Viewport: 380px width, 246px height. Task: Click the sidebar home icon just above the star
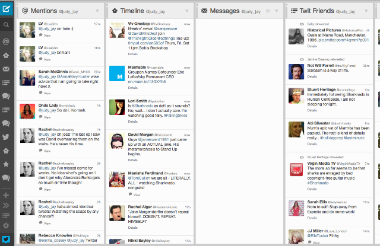point(6,151)
